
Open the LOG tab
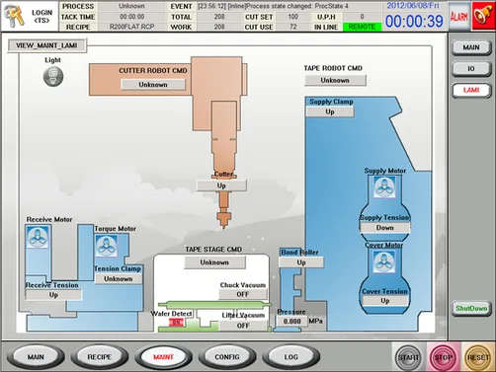tap(290, 357)
